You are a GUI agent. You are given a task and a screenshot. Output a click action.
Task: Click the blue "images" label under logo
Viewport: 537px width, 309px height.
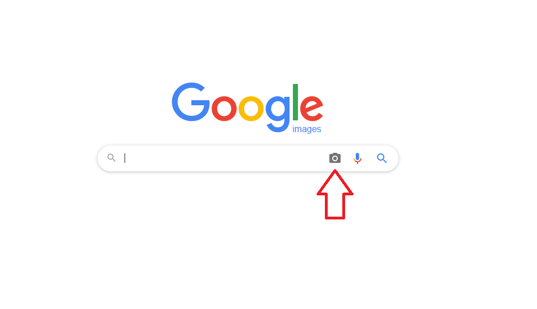click(306, 129)
